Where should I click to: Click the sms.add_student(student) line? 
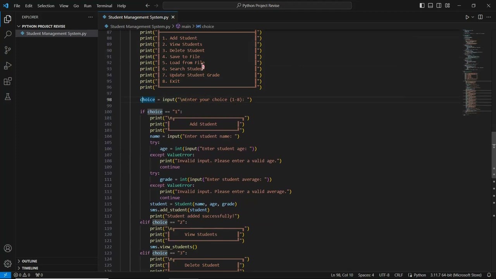(x=179, y=210)
